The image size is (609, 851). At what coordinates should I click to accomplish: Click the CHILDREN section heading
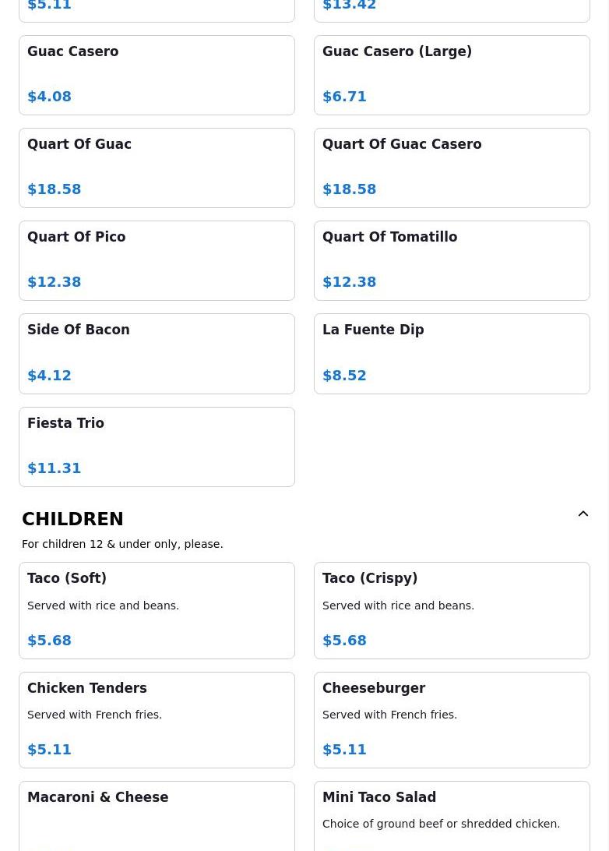click(72, 519)
